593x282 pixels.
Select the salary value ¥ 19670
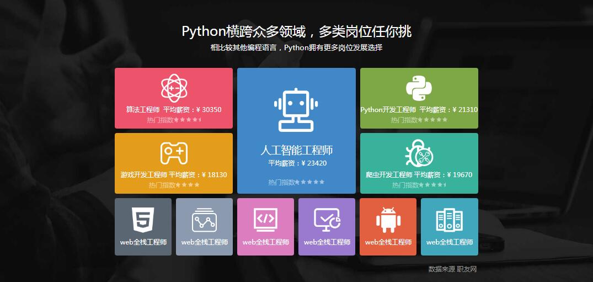(x=460, y=175)
